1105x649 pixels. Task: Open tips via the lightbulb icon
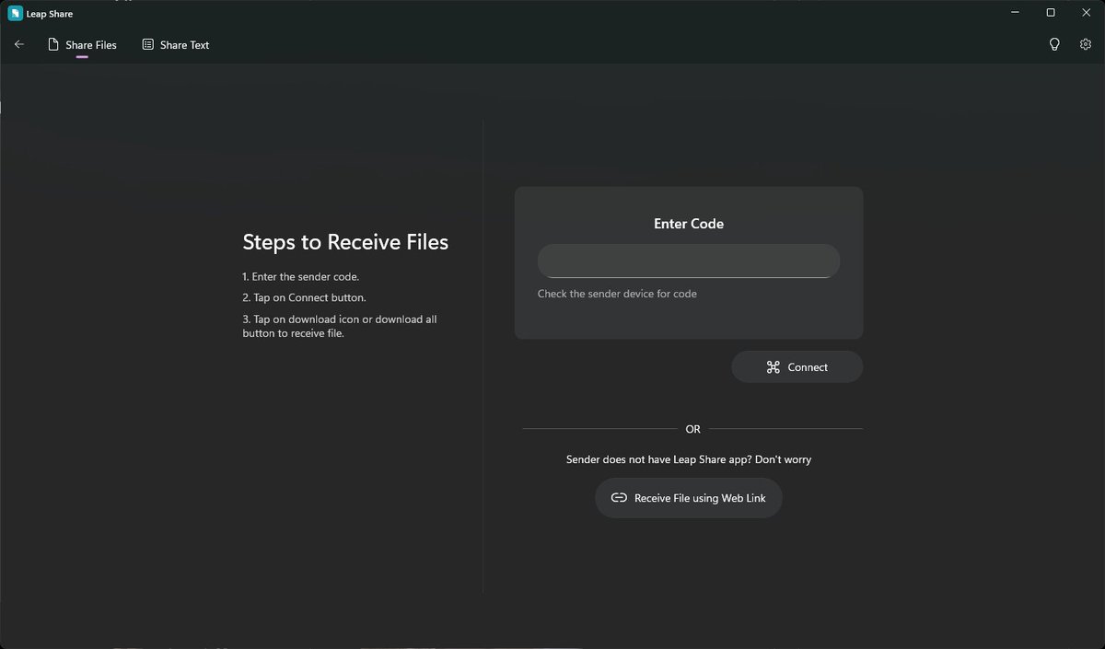point(1054,44)
